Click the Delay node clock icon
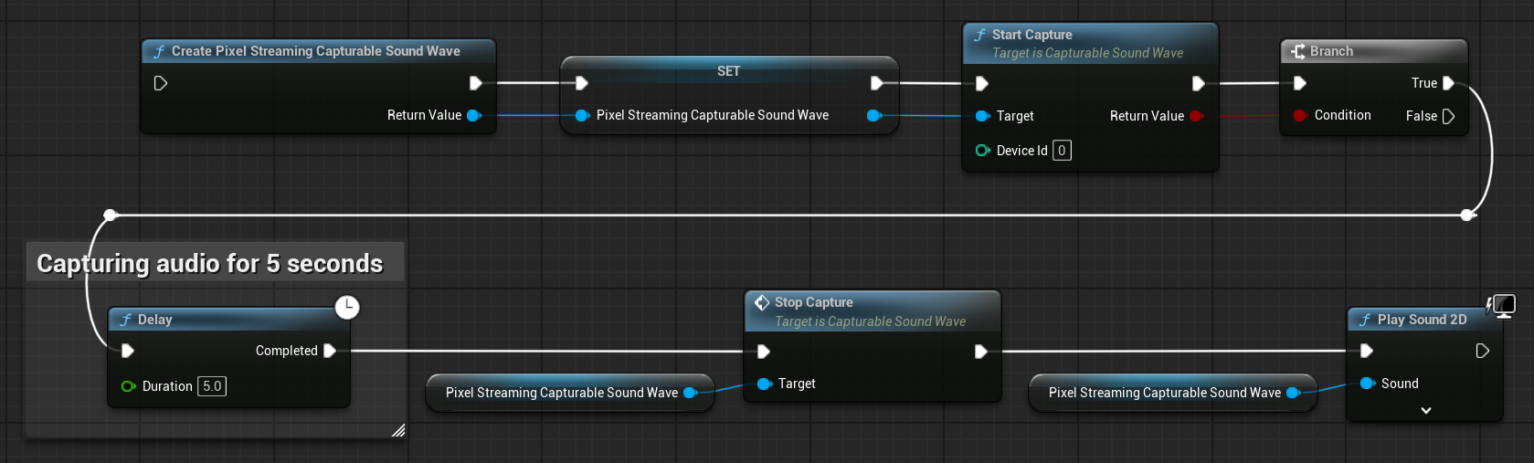 coord(347,308)
